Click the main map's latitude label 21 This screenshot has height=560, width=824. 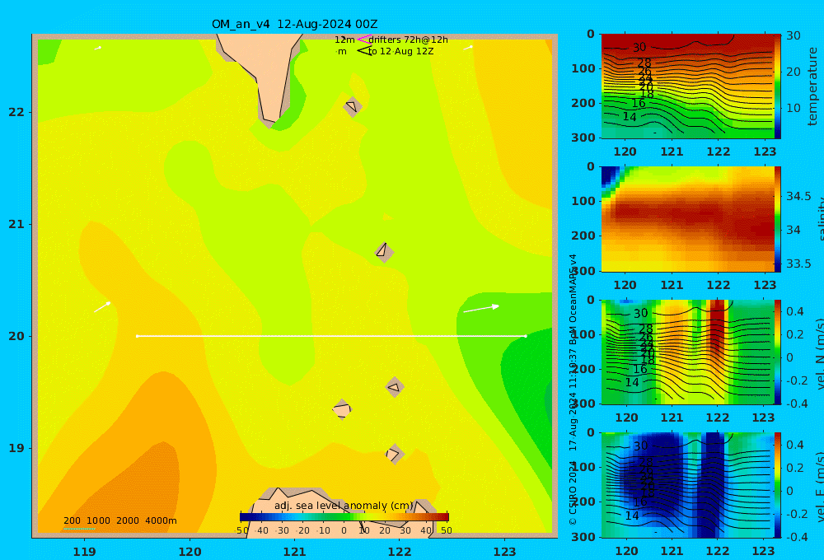click(16, 224)
